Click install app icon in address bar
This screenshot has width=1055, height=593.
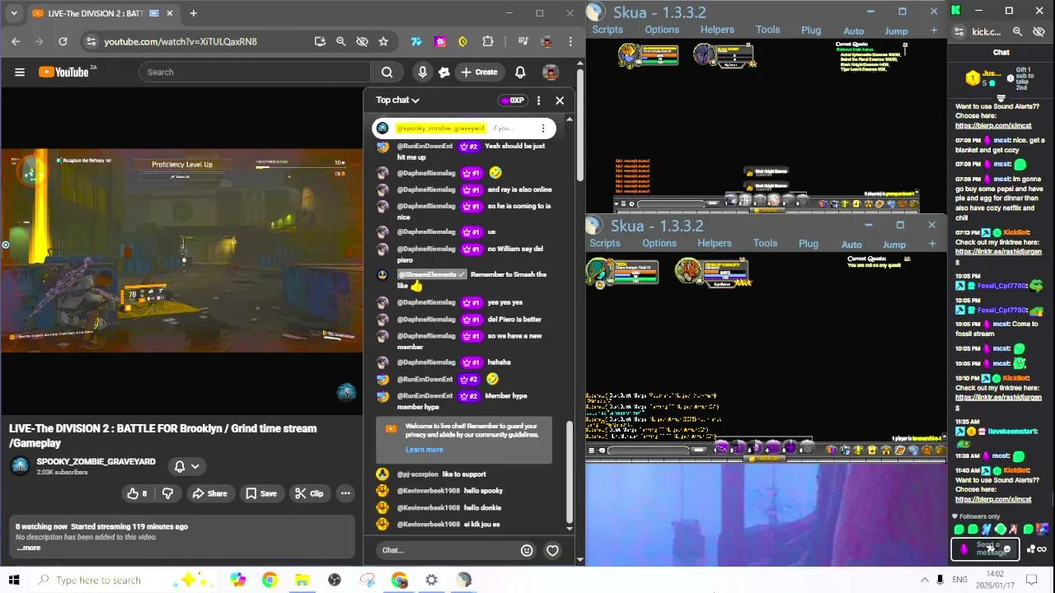(320, 41)
